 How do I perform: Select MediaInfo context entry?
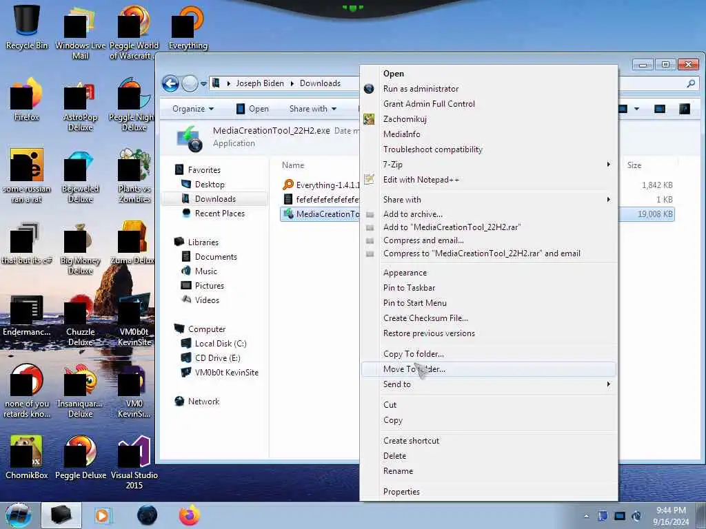coord(489,134)
